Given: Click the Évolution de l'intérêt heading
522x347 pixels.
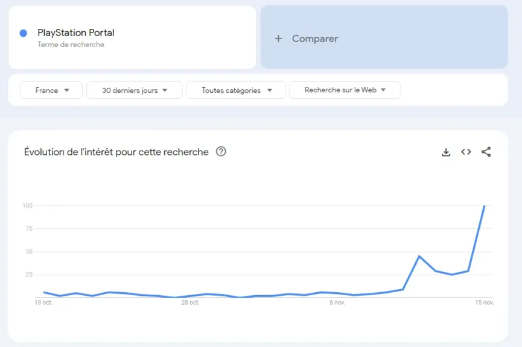Looking at the screenshot, I should point(116,152).
